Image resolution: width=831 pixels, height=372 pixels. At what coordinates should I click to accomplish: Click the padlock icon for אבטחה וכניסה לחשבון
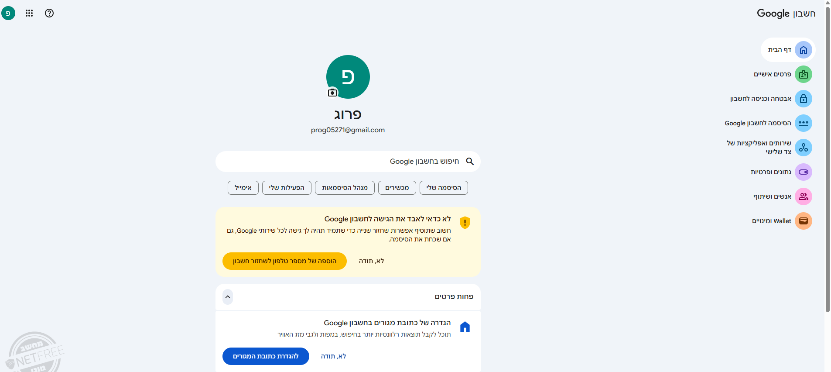tap(804, 99)
